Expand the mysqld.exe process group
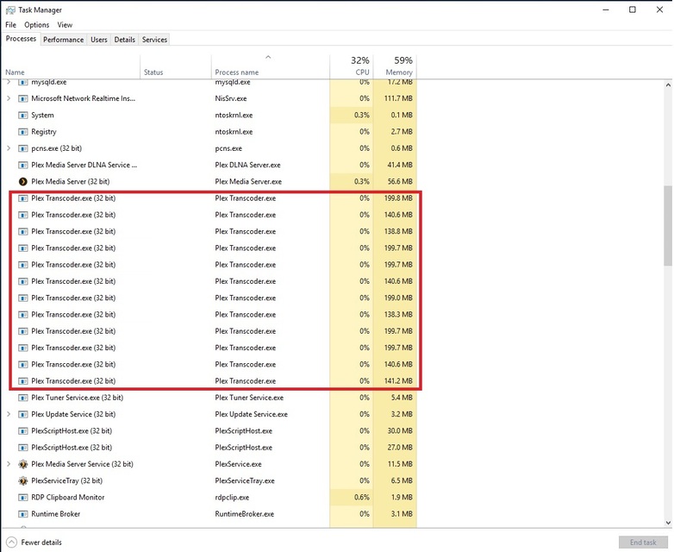The width and height of the screenshot is (674, 552). pyautogui.click(x=9, y=82)
